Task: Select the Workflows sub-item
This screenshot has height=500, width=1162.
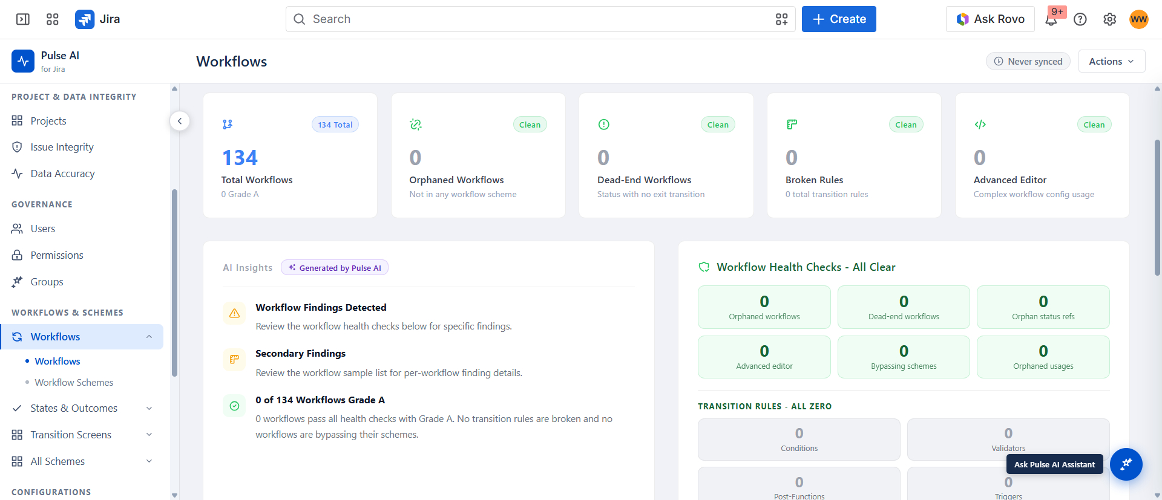Action: point(57,361)
